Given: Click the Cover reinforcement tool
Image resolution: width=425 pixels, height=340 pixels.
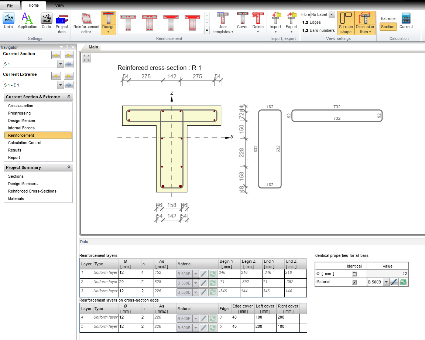Looking at the screenshot, I should tap(242, 21).
